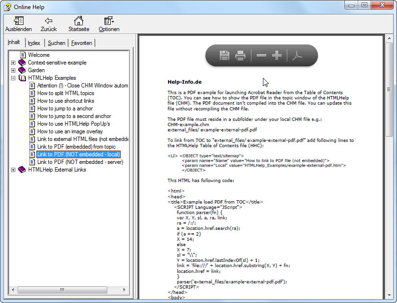Expand the HTMLHelp External Links node
This screenshot has width=397, height=303.
click(x=13, y=170)
